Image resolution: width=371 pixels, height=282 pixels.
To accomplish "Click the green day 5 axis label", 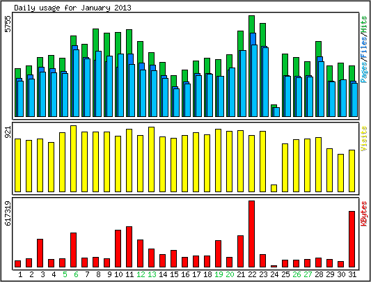I will pos(65,274).
